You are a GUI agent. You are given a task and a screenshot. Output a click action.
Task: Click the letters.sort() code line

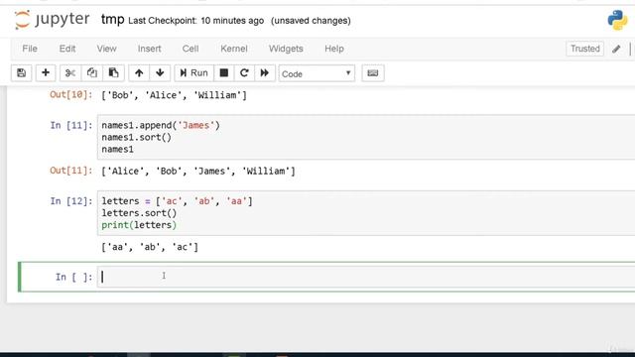(x=139, y=213)
